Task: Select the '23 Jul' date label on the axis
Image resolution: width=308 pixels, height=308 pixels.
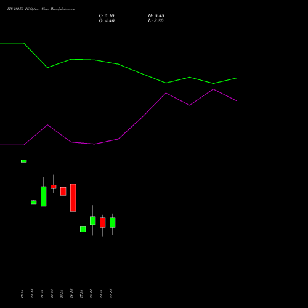Action: [62, 293]
